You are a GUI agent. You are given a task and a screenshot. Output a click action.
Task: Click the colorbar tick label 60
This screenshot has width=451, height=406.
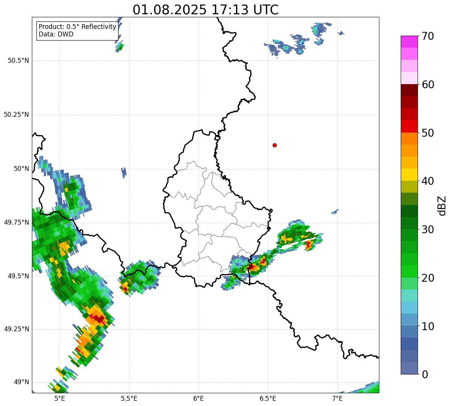[x=428, y=85]
